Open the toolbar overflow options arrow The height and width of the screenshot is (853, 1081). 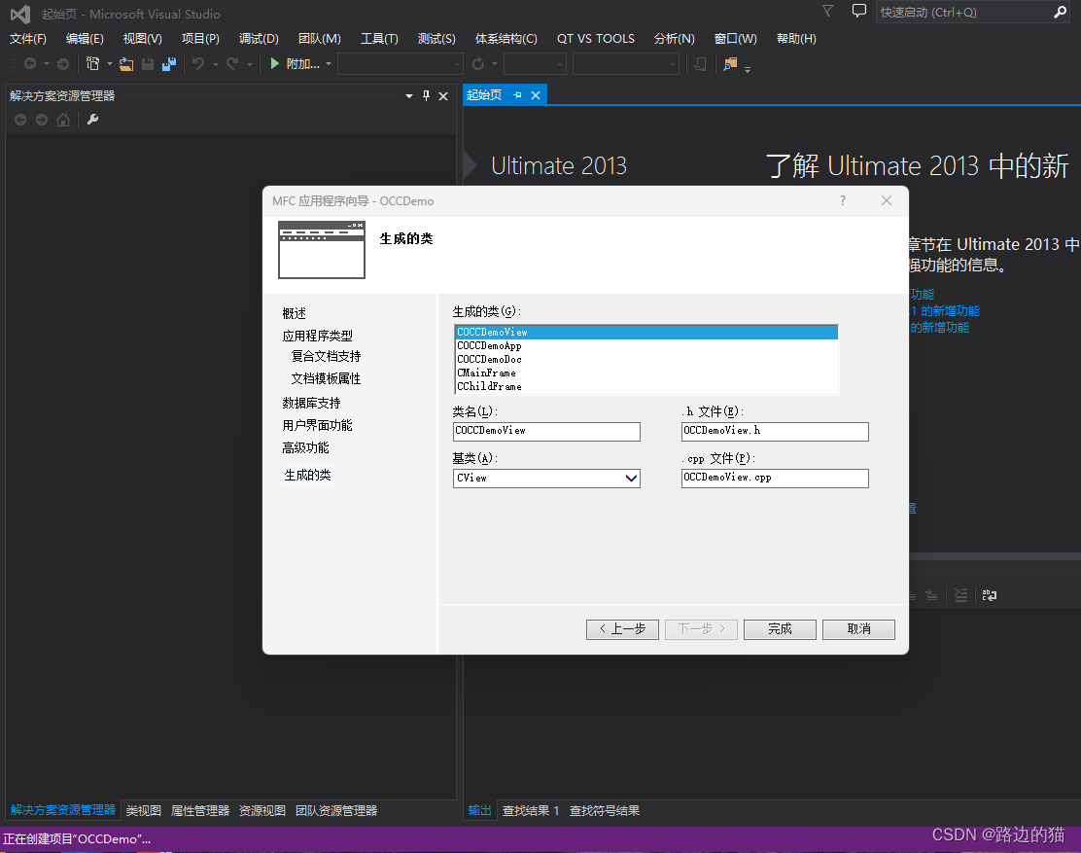click(x=748, y=68)
